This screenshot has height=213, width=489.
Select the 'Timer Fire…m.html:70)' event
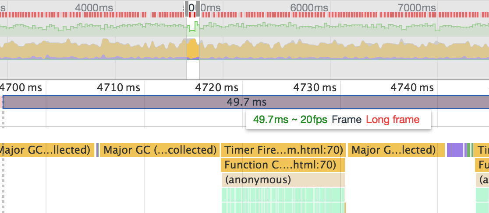point(283,150)
